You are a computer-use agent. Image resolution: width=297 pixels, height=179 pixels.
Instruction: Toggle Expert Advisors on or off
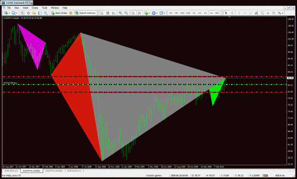point(86,13)
